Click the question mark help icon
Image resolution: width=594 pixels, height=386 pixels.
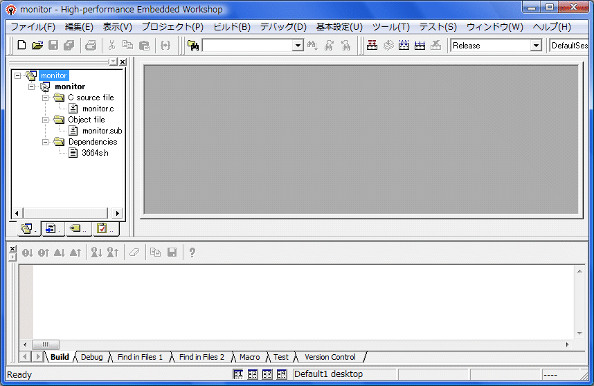pyautogui.click(x=192, y=252)
